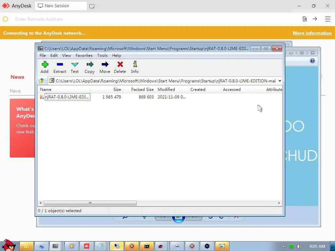Click the size value 1 965 479
This screenshot has height=251, width=335.
[112, 97]
